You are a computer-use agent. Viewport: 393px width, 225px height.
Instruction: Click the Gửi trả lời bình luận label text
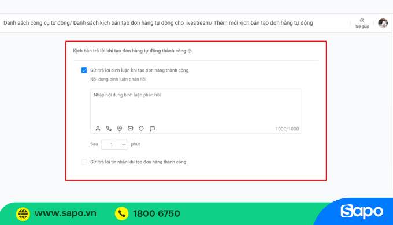pyautogui.click(x=139, y=70)
